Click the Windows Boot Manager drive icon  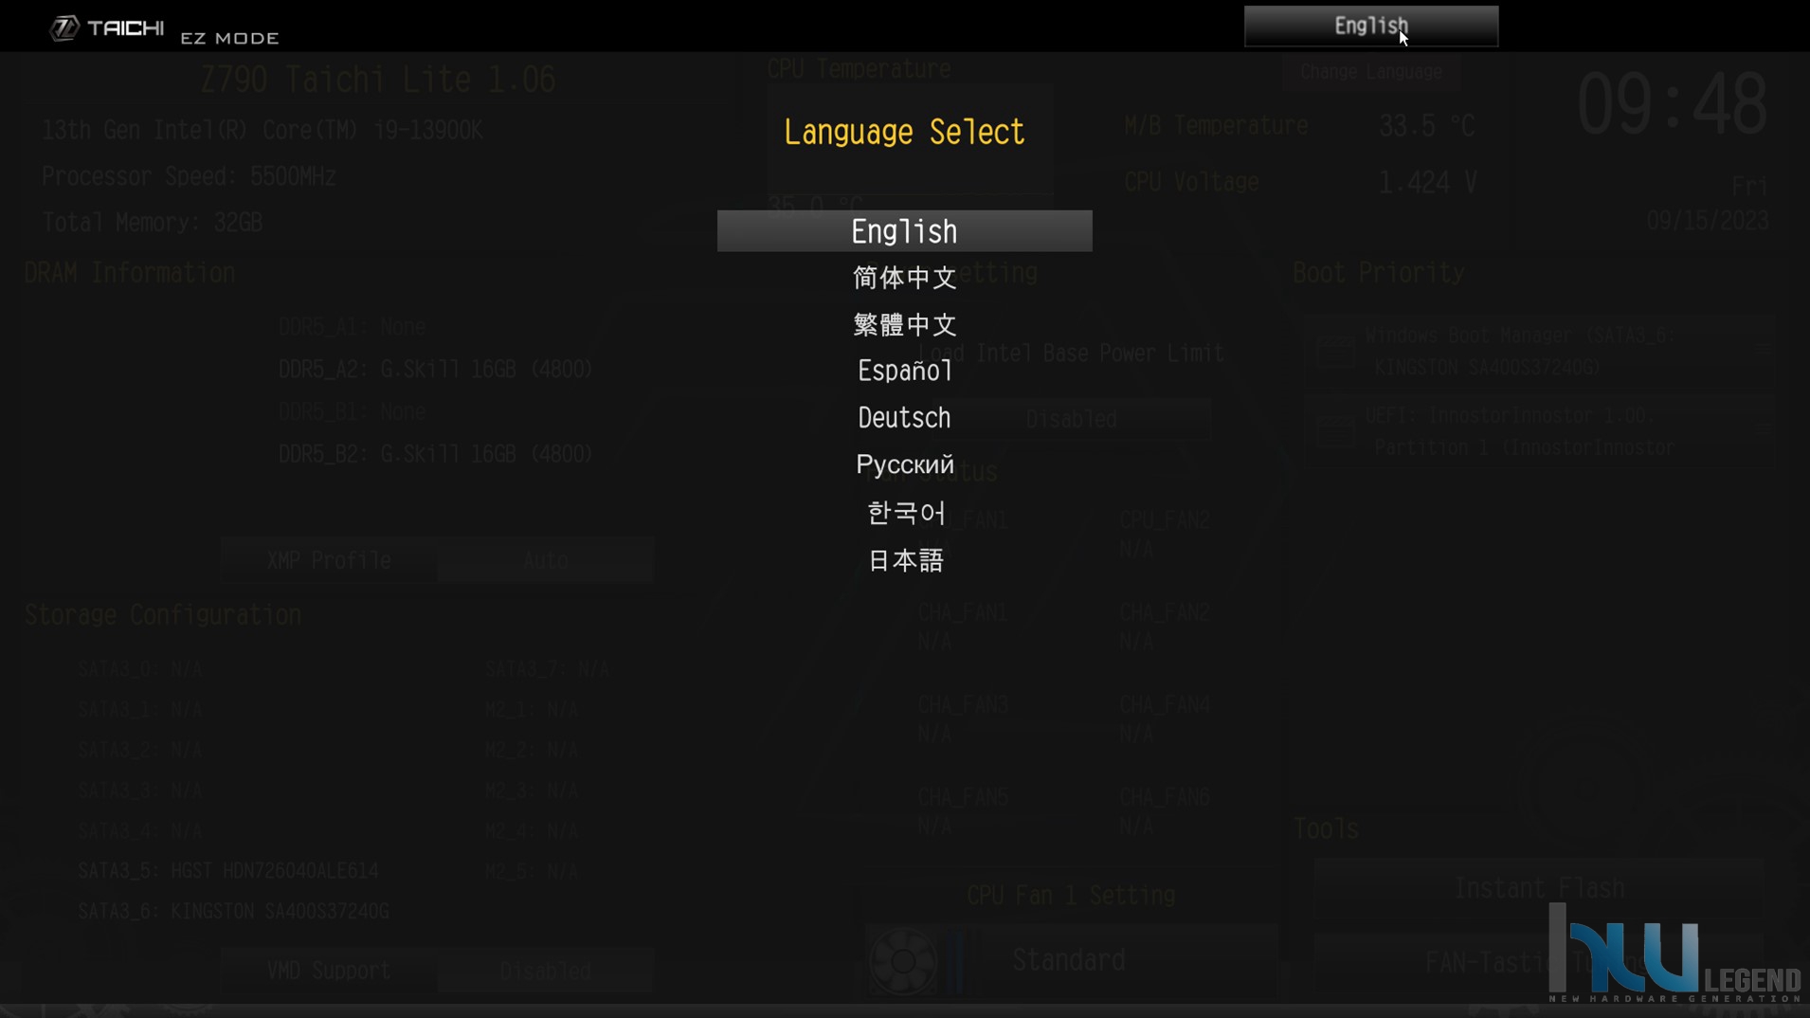pos(1335,352)
